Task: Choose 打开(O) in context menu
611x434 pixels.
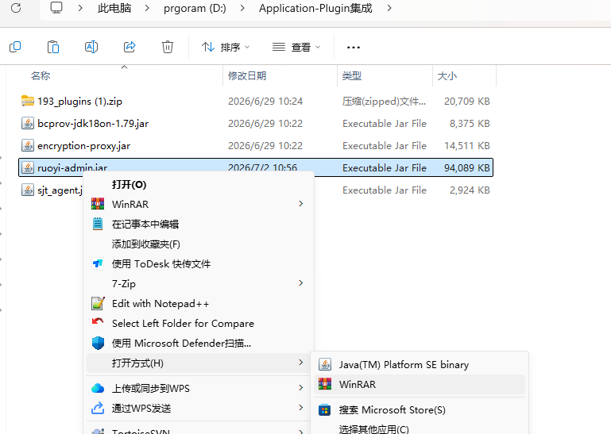Action: [199, 185]
